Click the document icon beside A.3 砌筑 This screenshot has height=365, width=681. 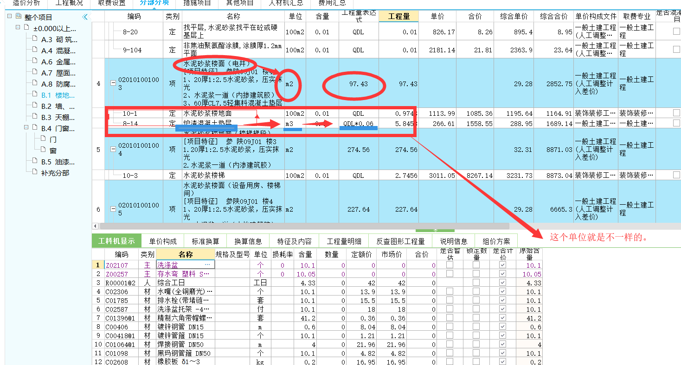(x=35, y=39)
